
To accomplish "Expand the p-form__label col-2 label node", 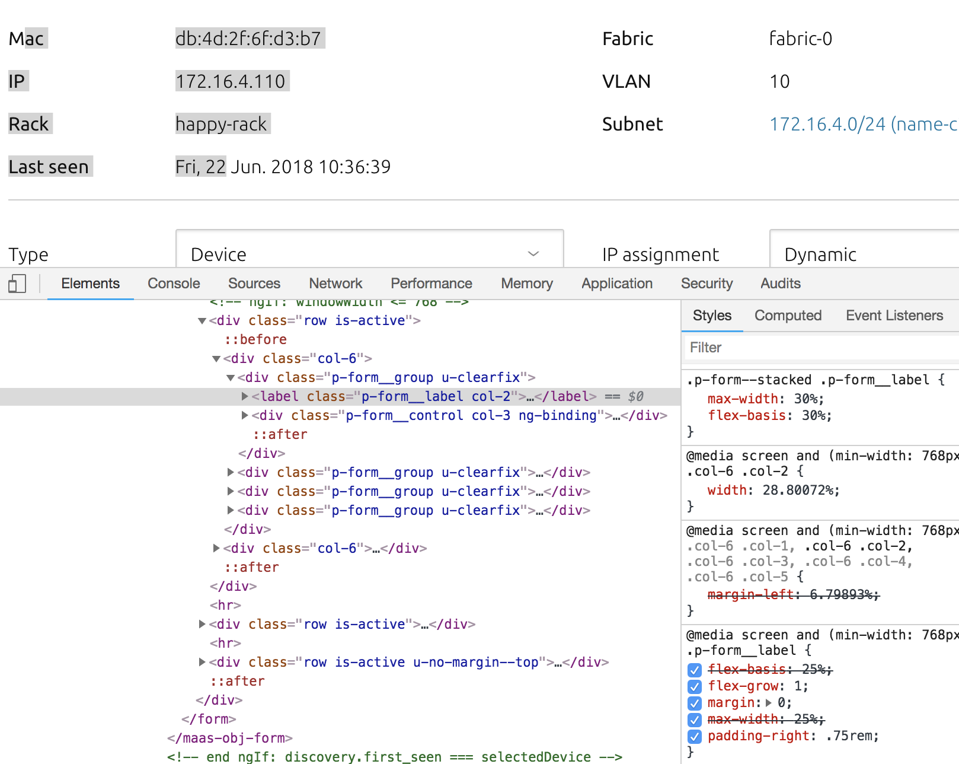I will tap(245, 396).
